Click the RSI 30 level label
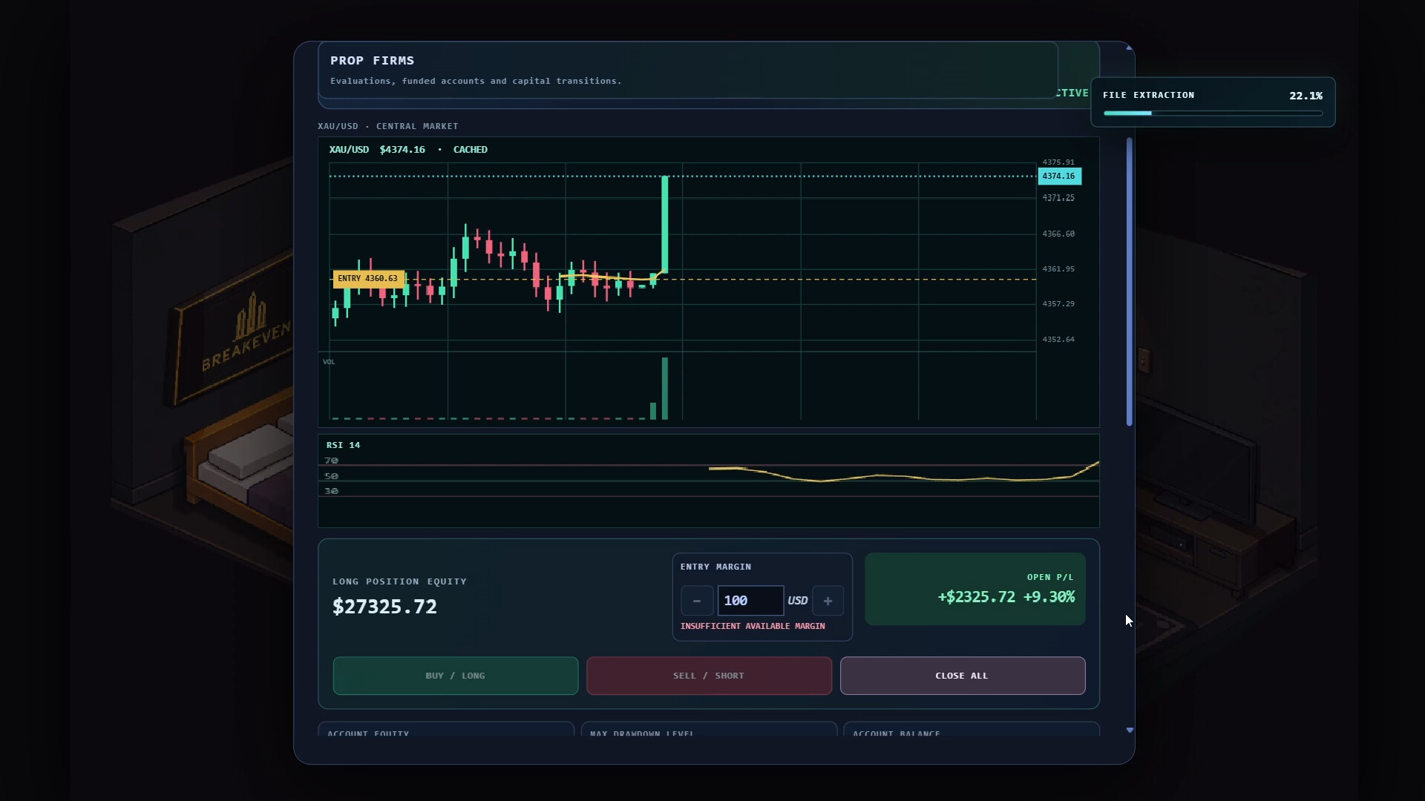Screen dimensions: 1425x801 (x=332, y=491)
